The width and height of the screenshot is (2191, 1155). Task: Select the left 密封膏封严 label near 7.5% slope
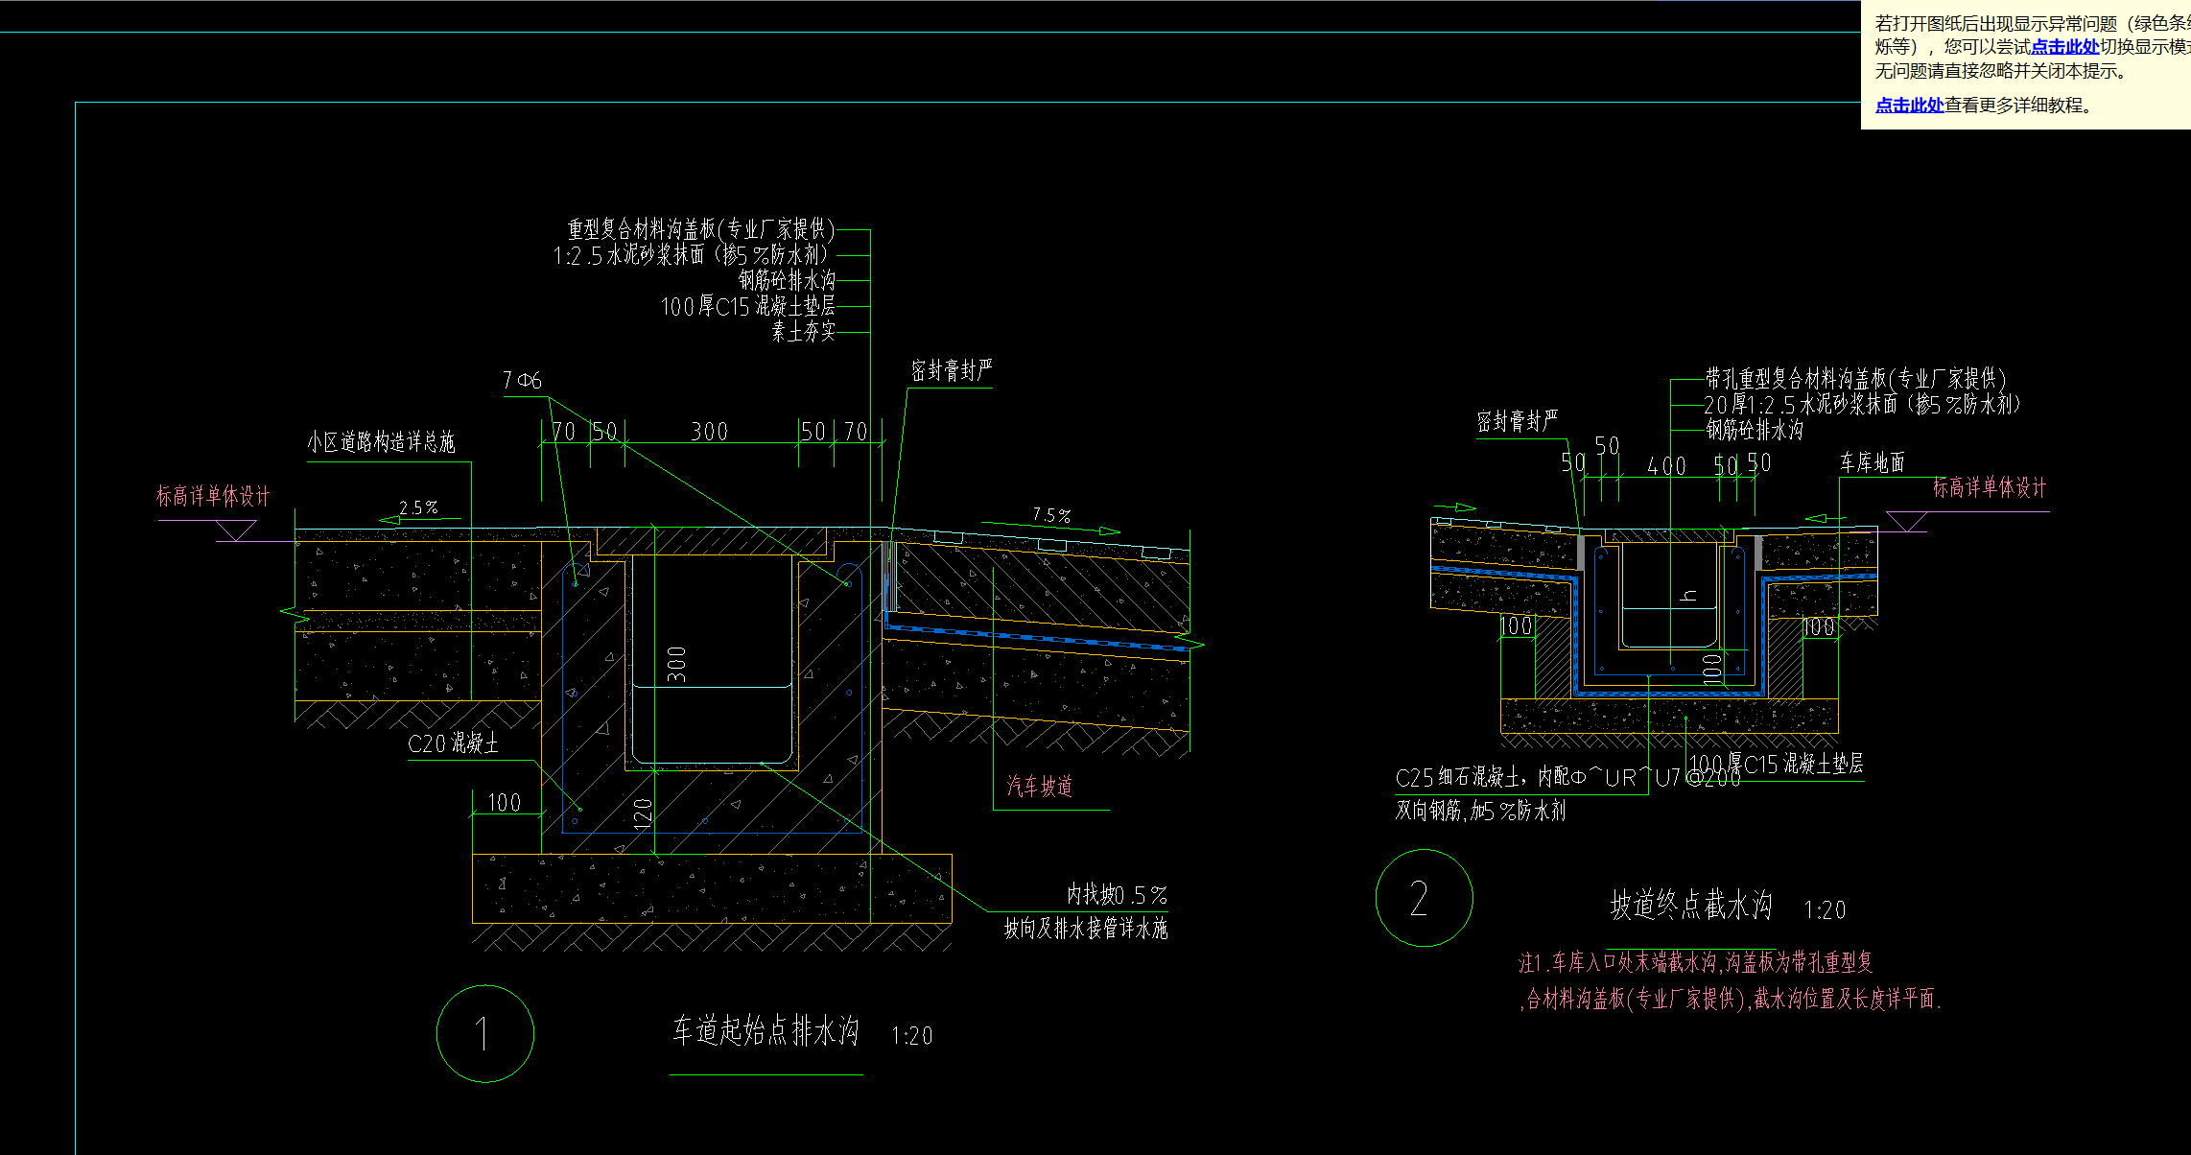pyautogui.click(x=952, y=370)
